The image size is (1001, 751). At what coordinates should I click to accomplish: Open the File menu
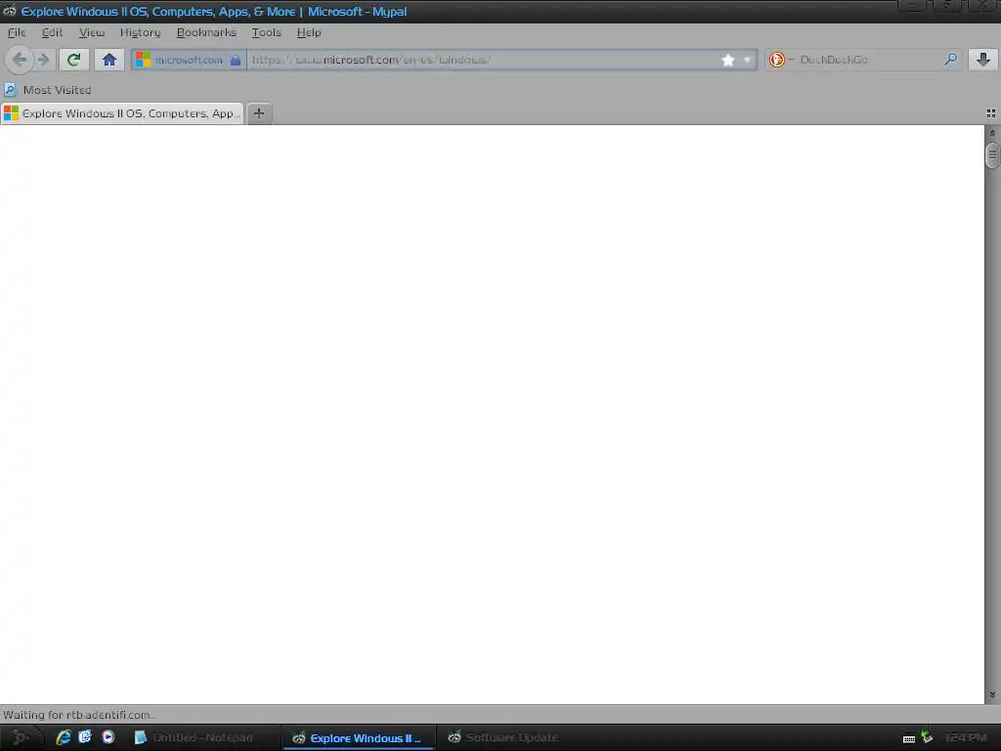pos(17,32)
